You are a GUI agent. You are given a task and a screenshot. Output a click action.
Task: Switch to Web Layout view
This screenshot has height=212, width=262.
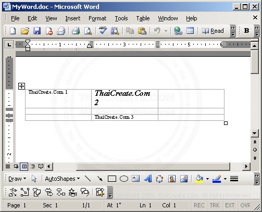(16, 167)
